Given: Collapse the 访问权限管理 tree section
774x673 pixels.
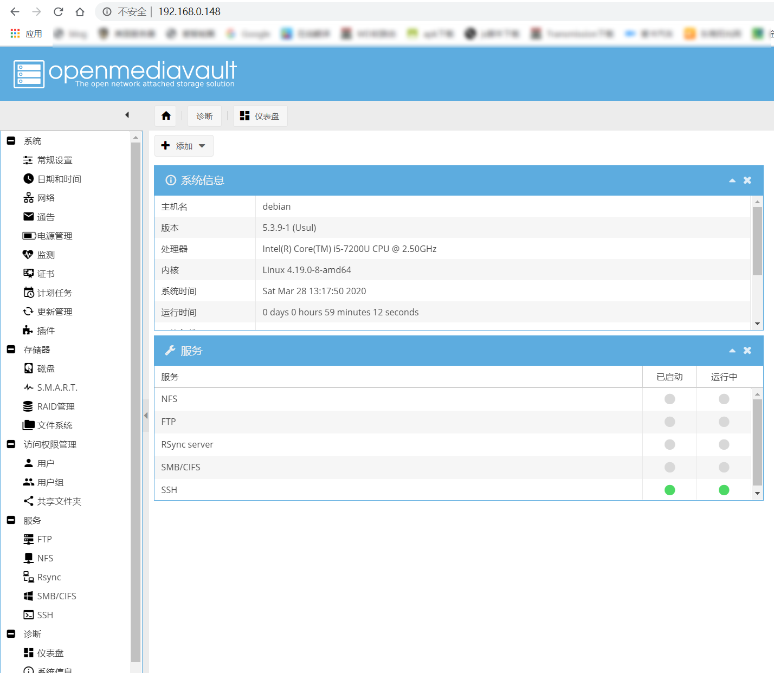Looking at the screenshot, I should point(11,444).
